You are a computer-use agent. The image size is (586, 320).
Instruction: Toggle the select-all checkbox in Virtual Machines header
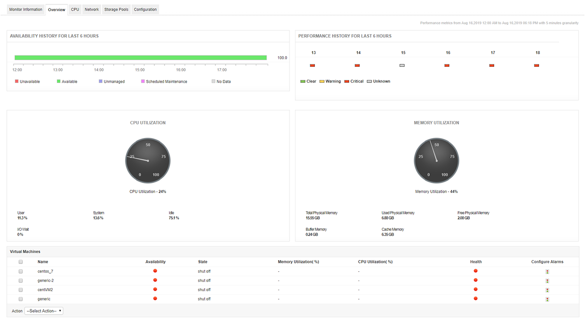[x=21, y=261]
